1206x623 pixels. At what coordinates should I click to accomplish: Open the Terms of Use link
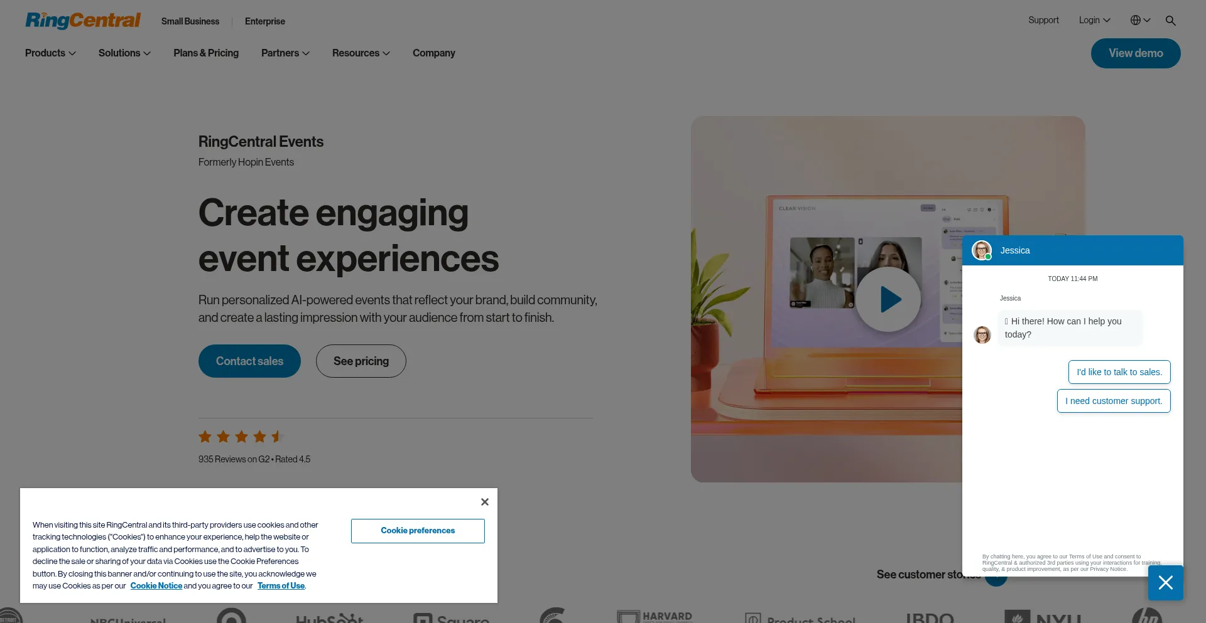[281, 586]
